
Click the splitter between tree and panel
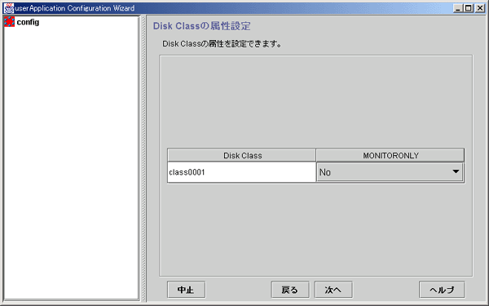click(143, 157)
